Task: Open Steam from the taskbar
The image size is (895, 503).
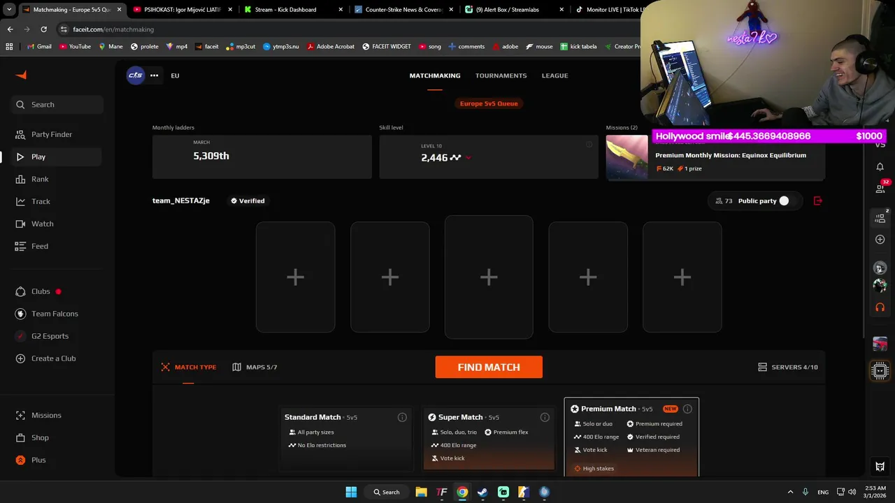Action: pyautogui.click(x=482, y=492)
